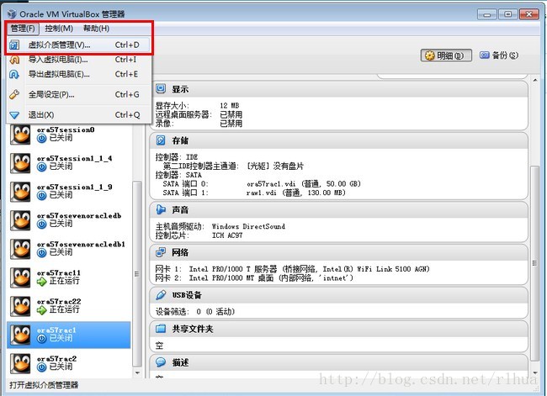Click green running arrow of ora57rac11
The width and height of the screenshot is (547, 396).
(x=41, y=282)
